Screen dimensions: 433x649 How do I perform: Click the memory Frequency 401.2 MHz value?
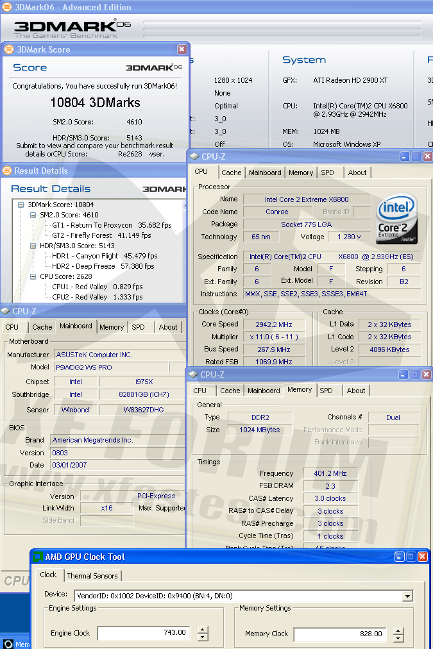point(330,473)
